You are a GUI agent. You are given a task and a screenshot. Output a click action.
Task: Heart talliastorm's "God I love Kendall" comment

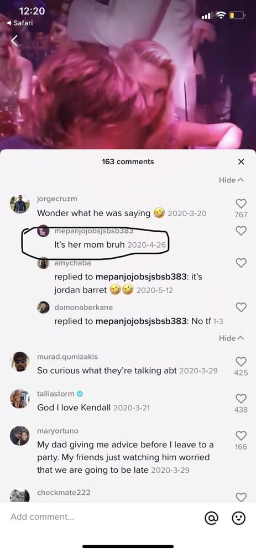241,399
